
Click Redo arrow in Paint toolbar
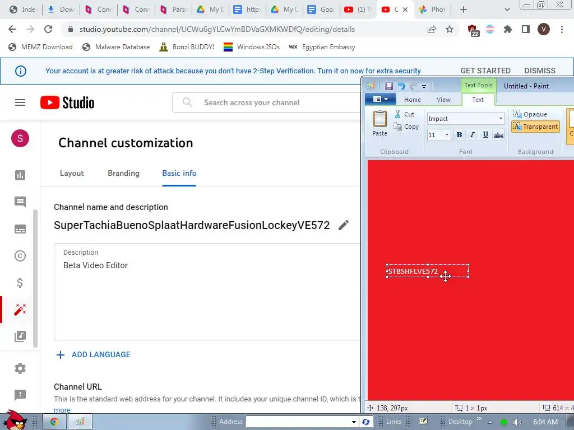(413, 86)
